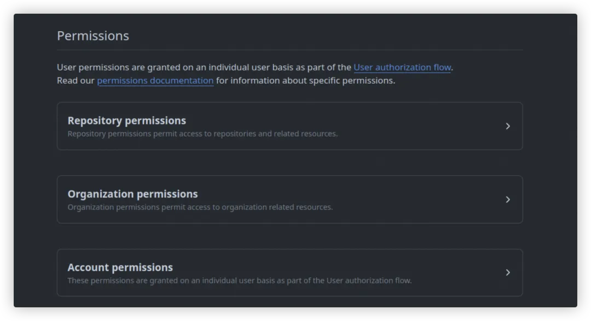591x321 pixels.
Task: Click the Organization permissions heading
Action: click(x=132, y=194)
